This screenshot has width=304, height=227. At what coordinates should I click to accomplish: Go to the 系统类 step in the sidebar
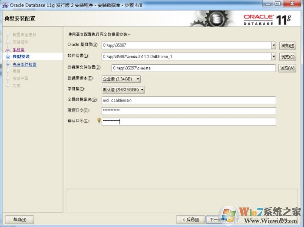point(18,49)
